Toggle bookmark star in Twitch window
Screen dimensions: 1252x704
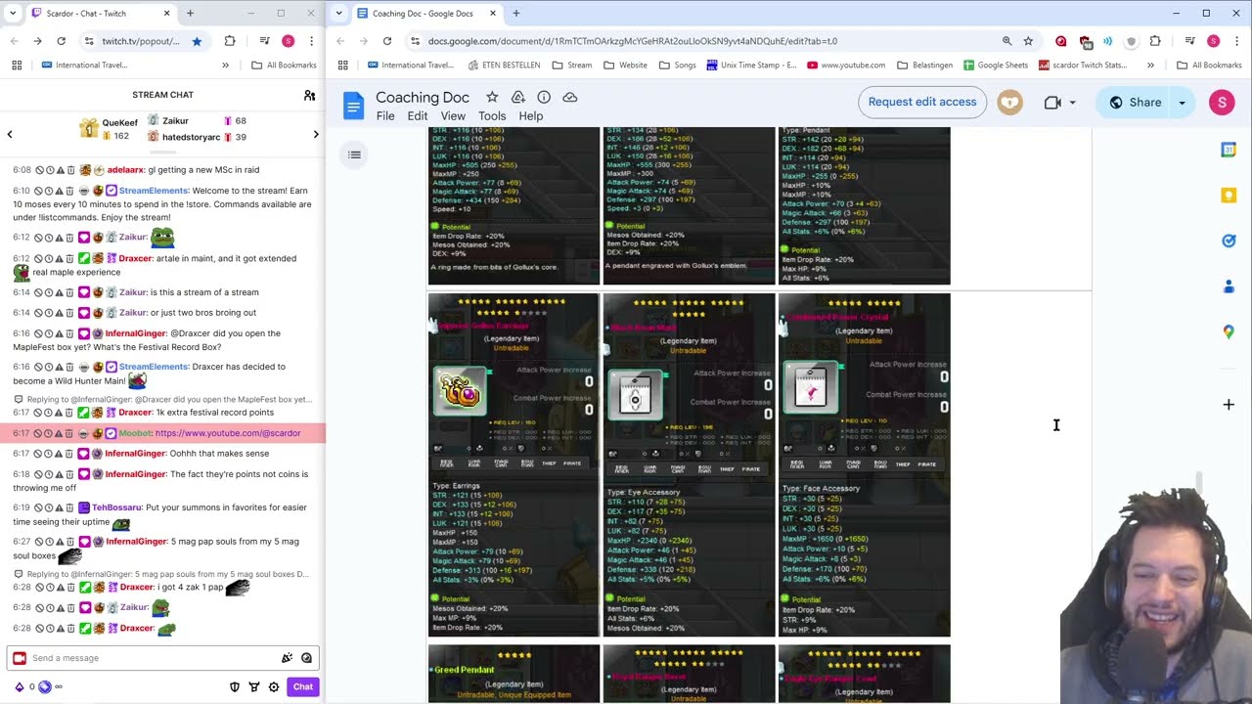click(x=197, y=41)
